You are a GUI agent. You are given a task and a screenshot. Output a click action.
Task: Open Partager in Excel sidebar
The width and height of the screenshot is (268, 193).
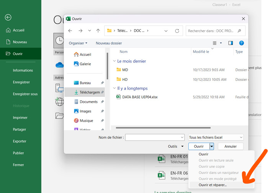[x=19, y=129]
